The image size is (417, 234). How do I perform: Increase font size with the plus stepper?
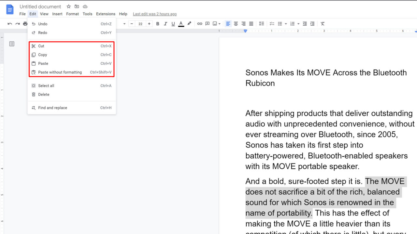(149, 23)
